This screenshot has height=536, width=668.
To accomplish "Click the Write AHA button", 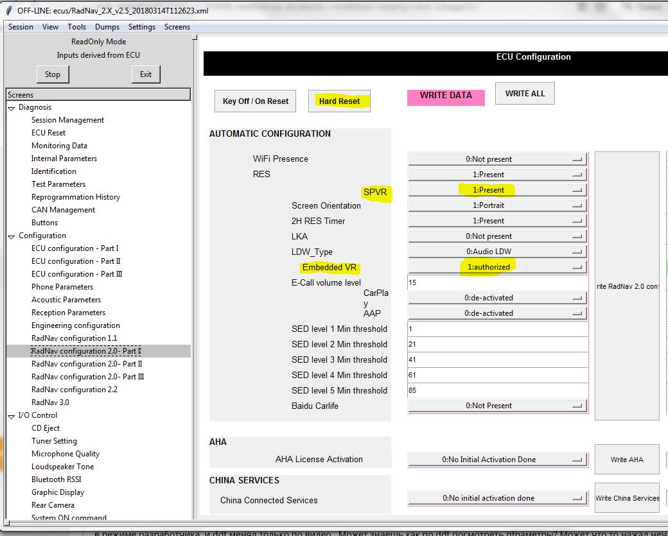I will (x=627, y=460).
